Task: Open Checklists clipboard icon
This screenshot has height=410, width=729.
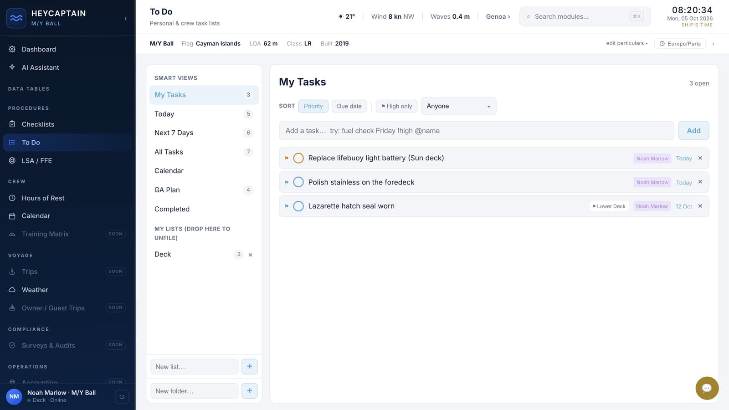Action: tap(12, 124)
